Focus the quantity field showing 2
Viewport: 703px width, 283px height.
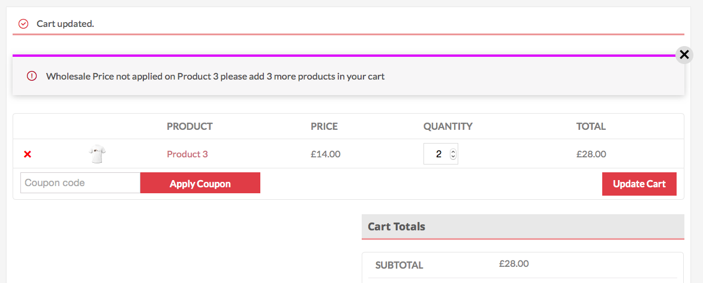click(x=440, y=154)
